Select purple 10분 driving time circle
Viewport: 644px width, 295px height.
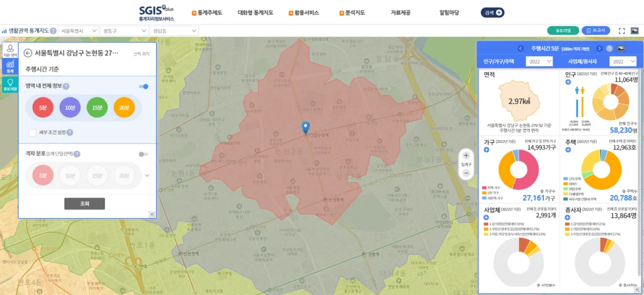[70, 108]
